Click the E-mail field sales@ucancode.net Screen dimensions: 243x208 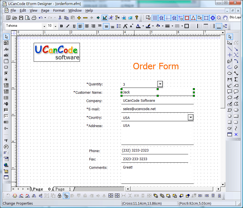point(158,109)
